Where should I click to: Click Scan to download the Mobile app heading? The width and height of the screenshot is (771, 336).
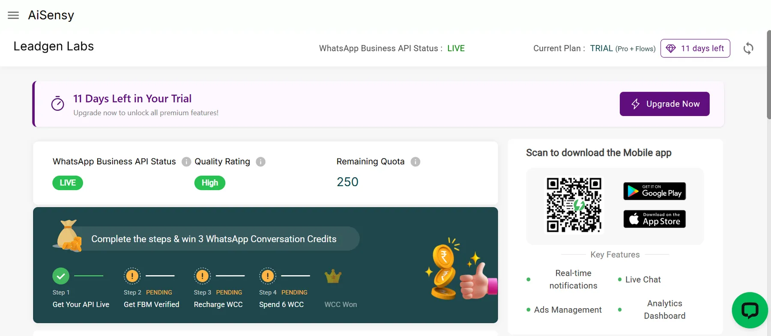[x=599, y=153]
